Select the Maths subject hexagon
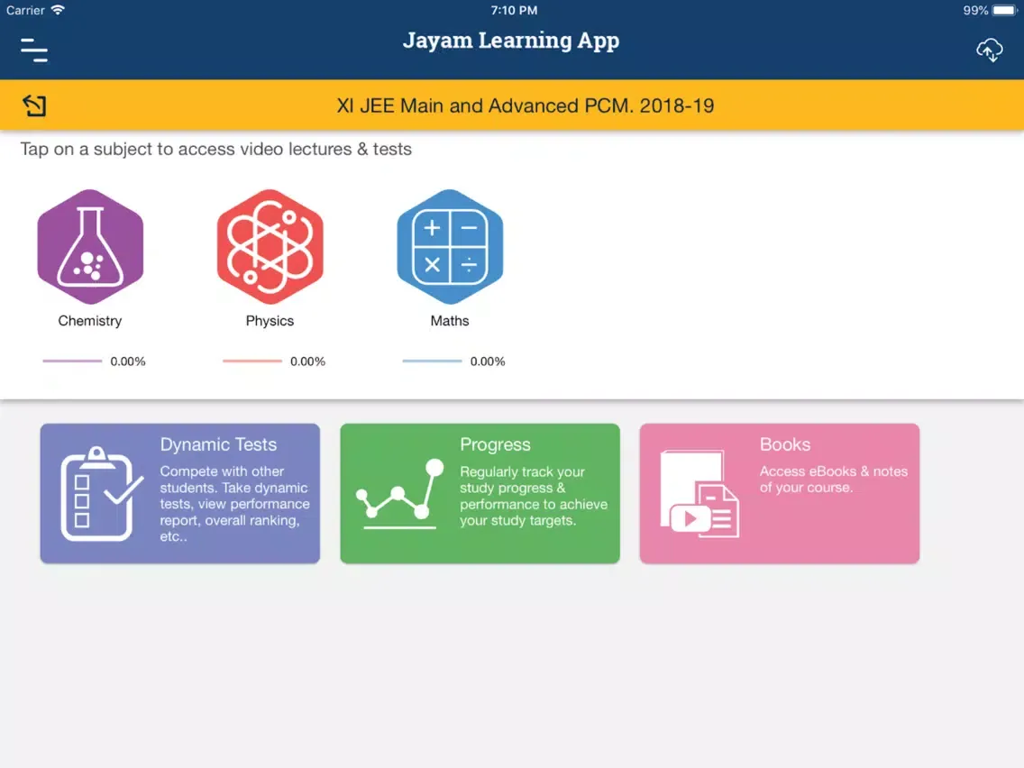The width and height of the screenshot is (1024, 768). (450, 245)
